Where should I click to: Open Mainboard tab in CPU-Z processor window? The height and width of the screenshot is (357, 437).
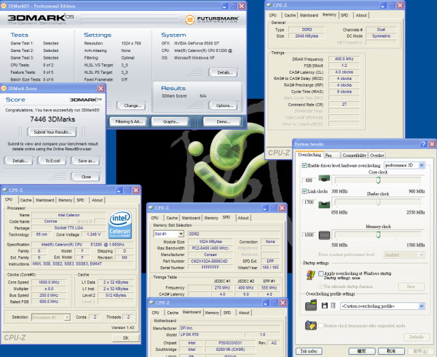pos(45,200)
